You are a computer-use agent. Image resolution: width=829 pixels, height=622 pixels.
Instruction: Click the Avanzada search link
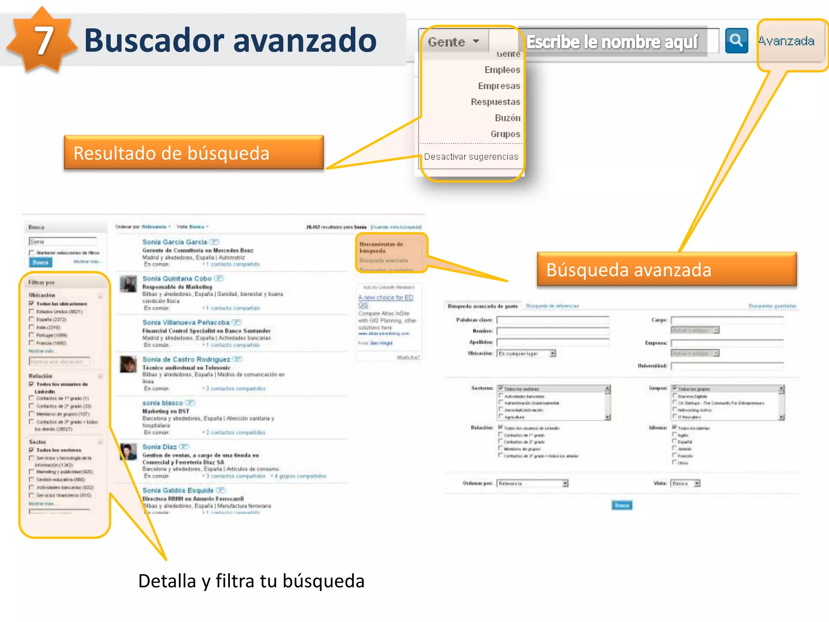pos(786,41)
